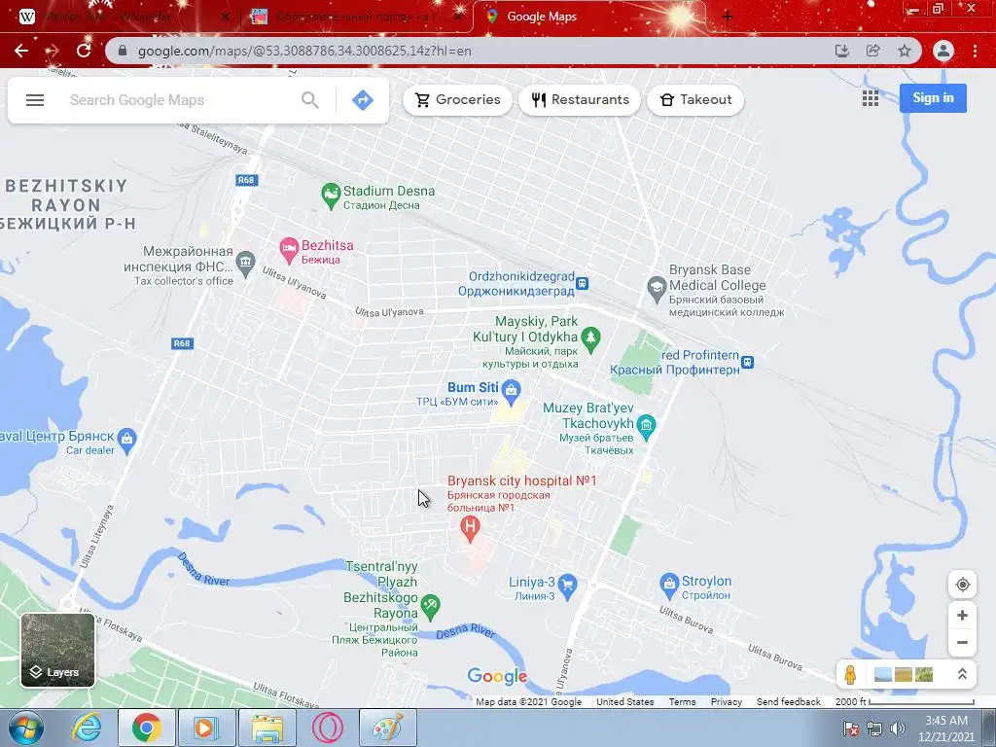
Task: Select the Liniya-3 grocery cart pin
Action: coord(567,587)
